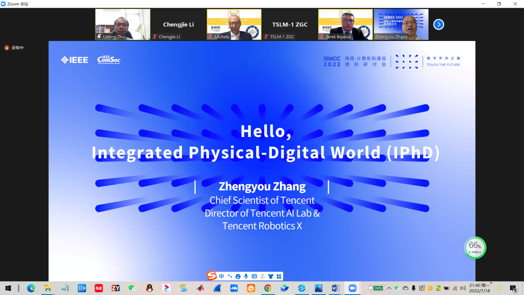Expand hidden system tray icons chevron

389,289
